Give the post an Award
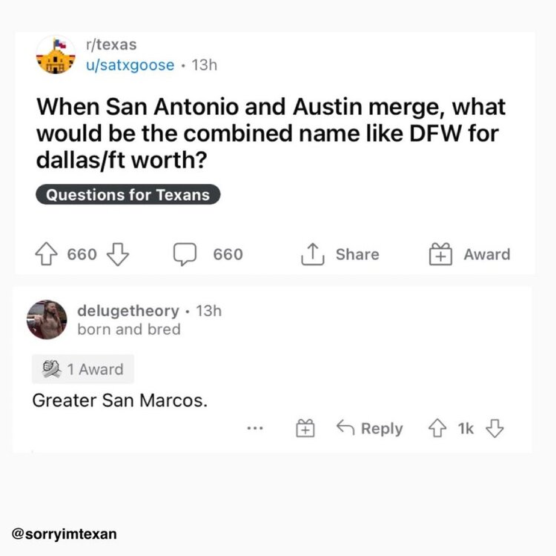This screenshot has width=556, height=556. [442, 254]
